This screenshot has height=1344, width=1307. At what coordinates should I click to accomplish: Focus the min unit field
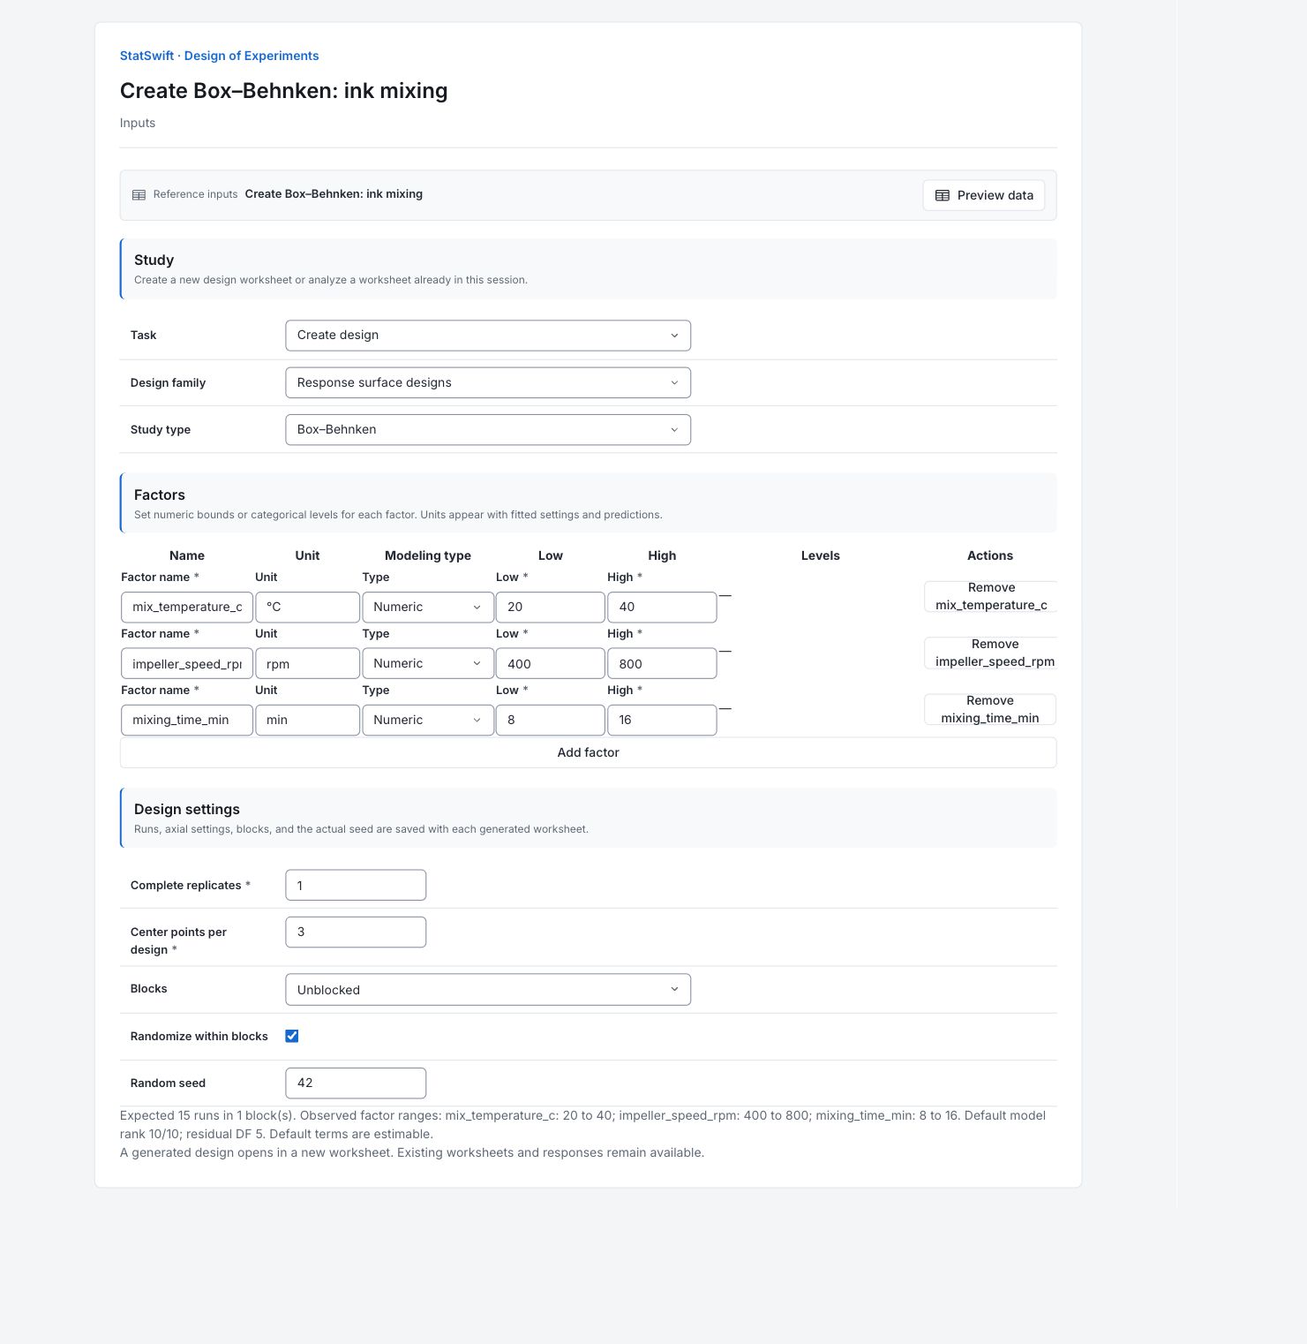pyautogui.click(x=308, y=721)
